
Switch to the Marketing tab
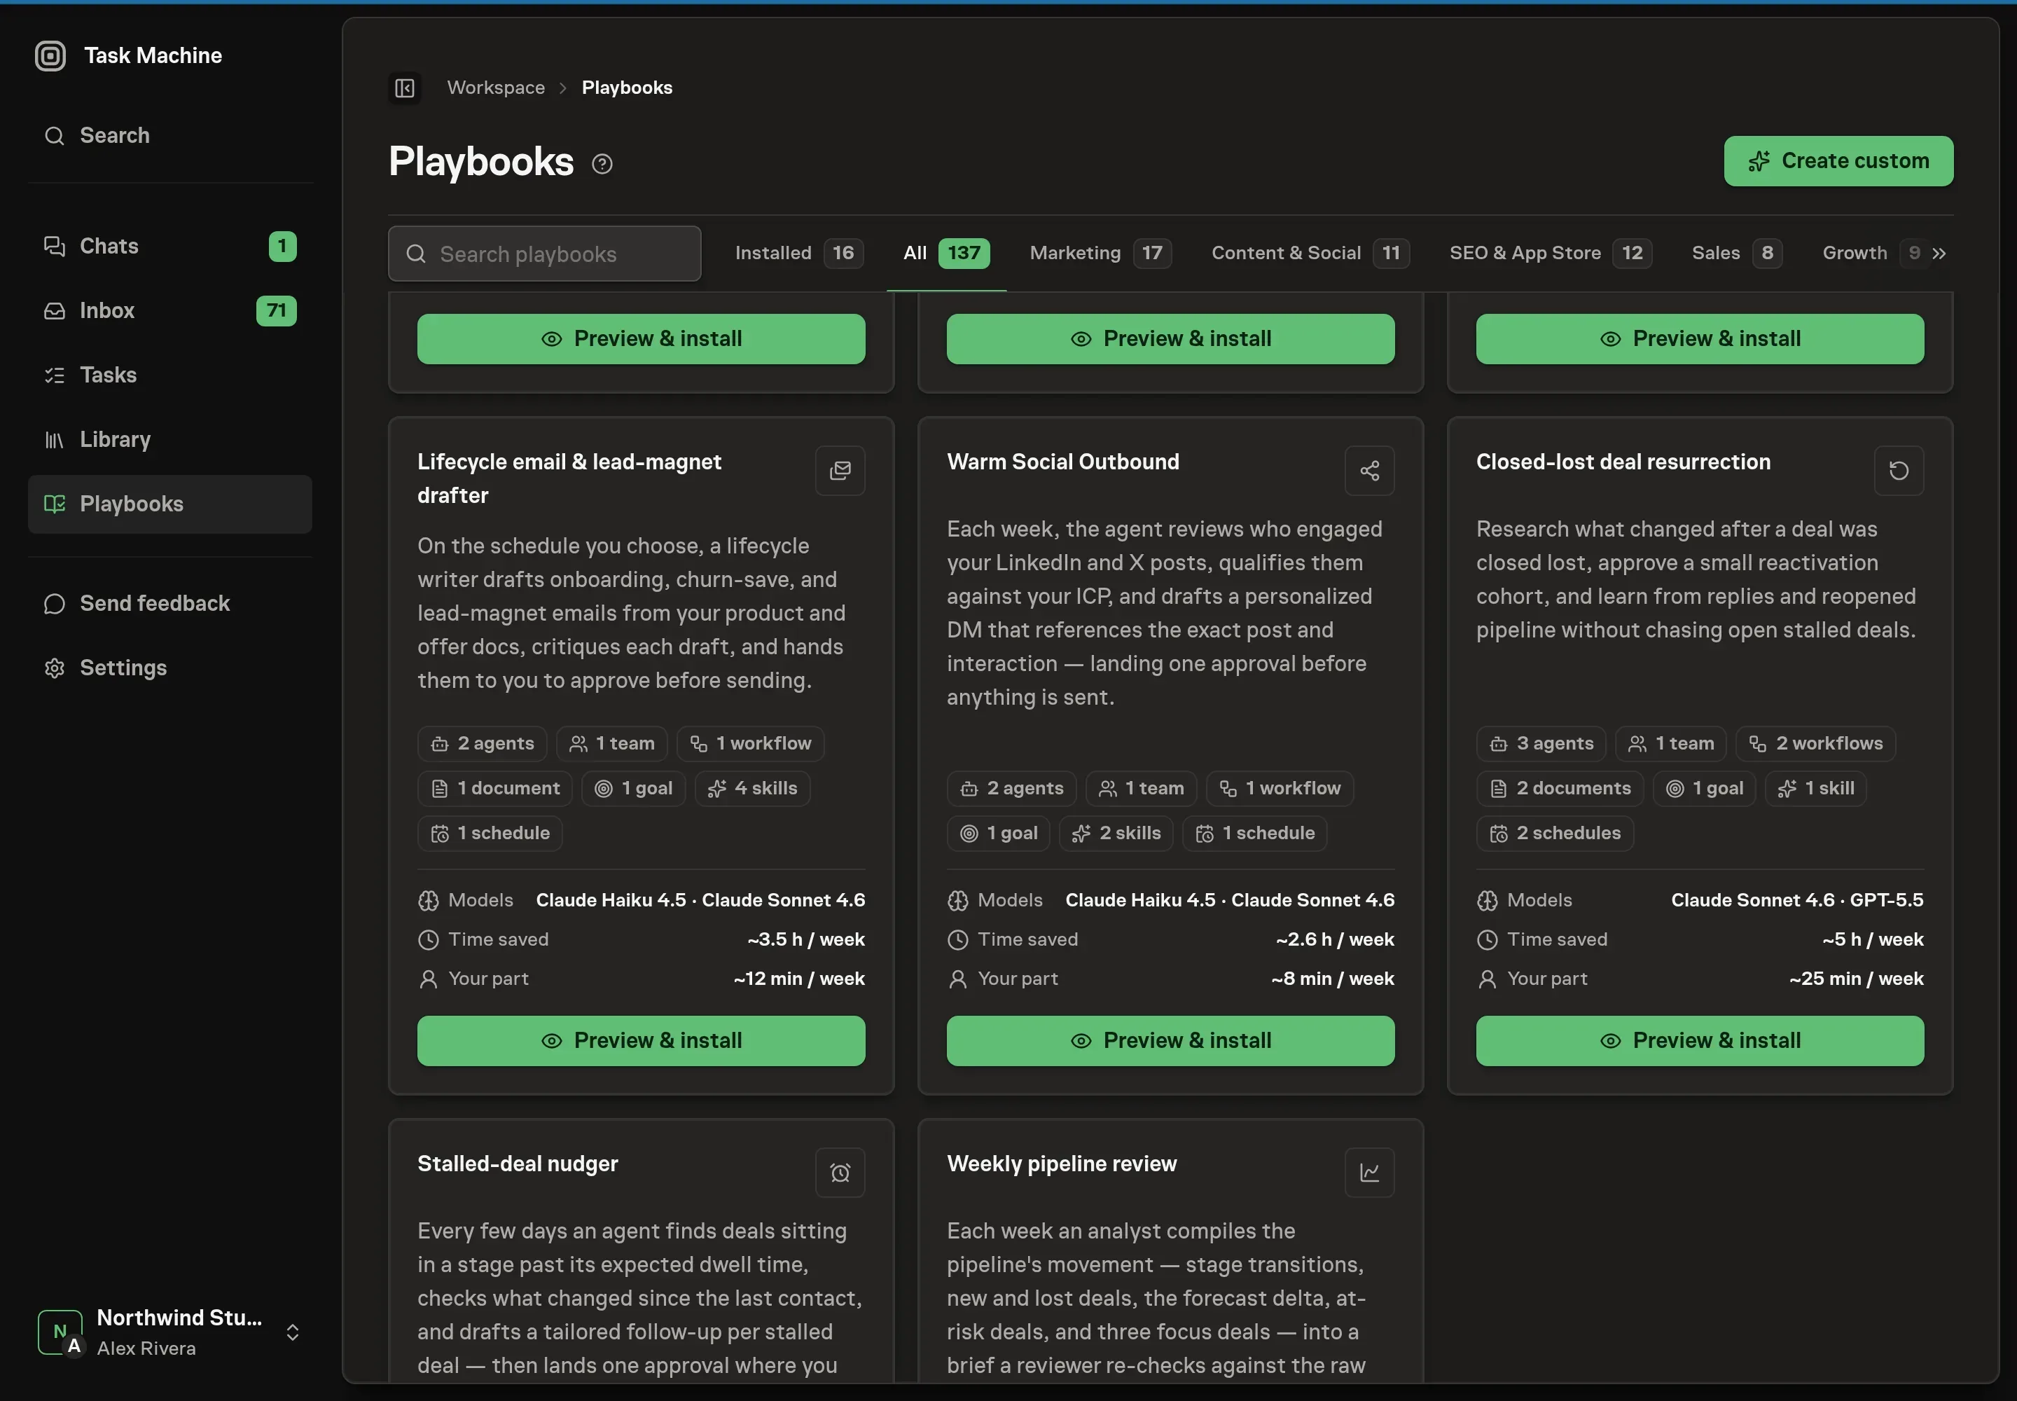pos(1100,254)
